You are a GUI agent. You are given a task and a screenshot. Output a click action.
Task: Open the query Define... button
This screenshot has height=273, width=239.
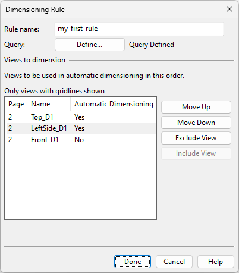point(90,45)
